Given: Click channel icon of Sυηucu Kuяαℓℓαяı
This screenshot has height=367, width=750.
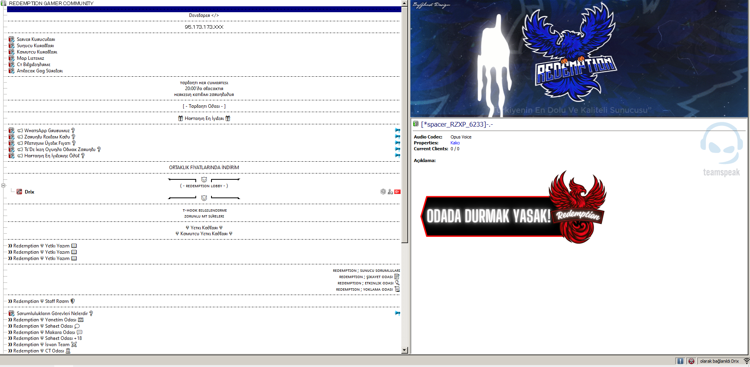Looking at the screenshot, I should [11, 46].
